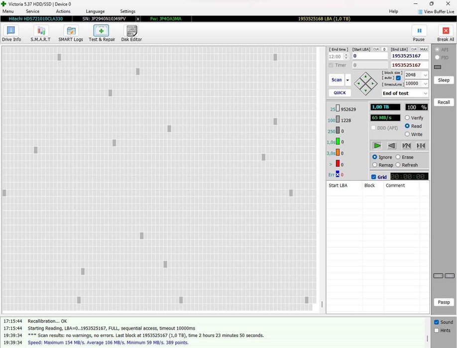Click the MAX button for End LBA
Screen dimensions: 457x348
424,49
